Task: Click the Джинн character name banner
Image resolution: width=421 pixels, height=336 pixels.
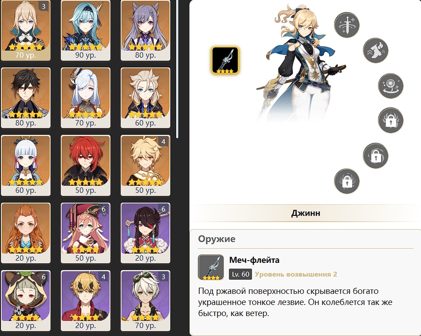Action: pyautogui.click(x=306, y=213)
